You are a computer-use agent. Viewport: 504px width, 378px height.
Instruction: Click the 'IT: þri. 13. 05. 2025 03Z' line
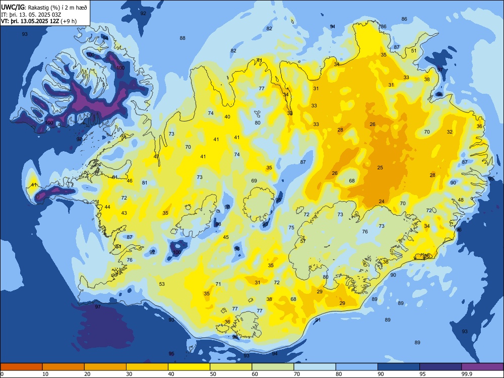(x=31, y=15)
